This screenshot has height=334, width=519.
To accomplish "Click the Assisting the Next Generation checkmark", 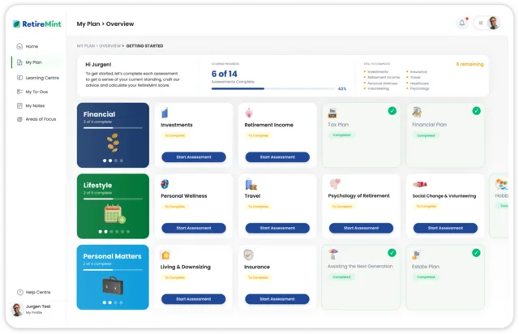I will (x=392, y=253).
